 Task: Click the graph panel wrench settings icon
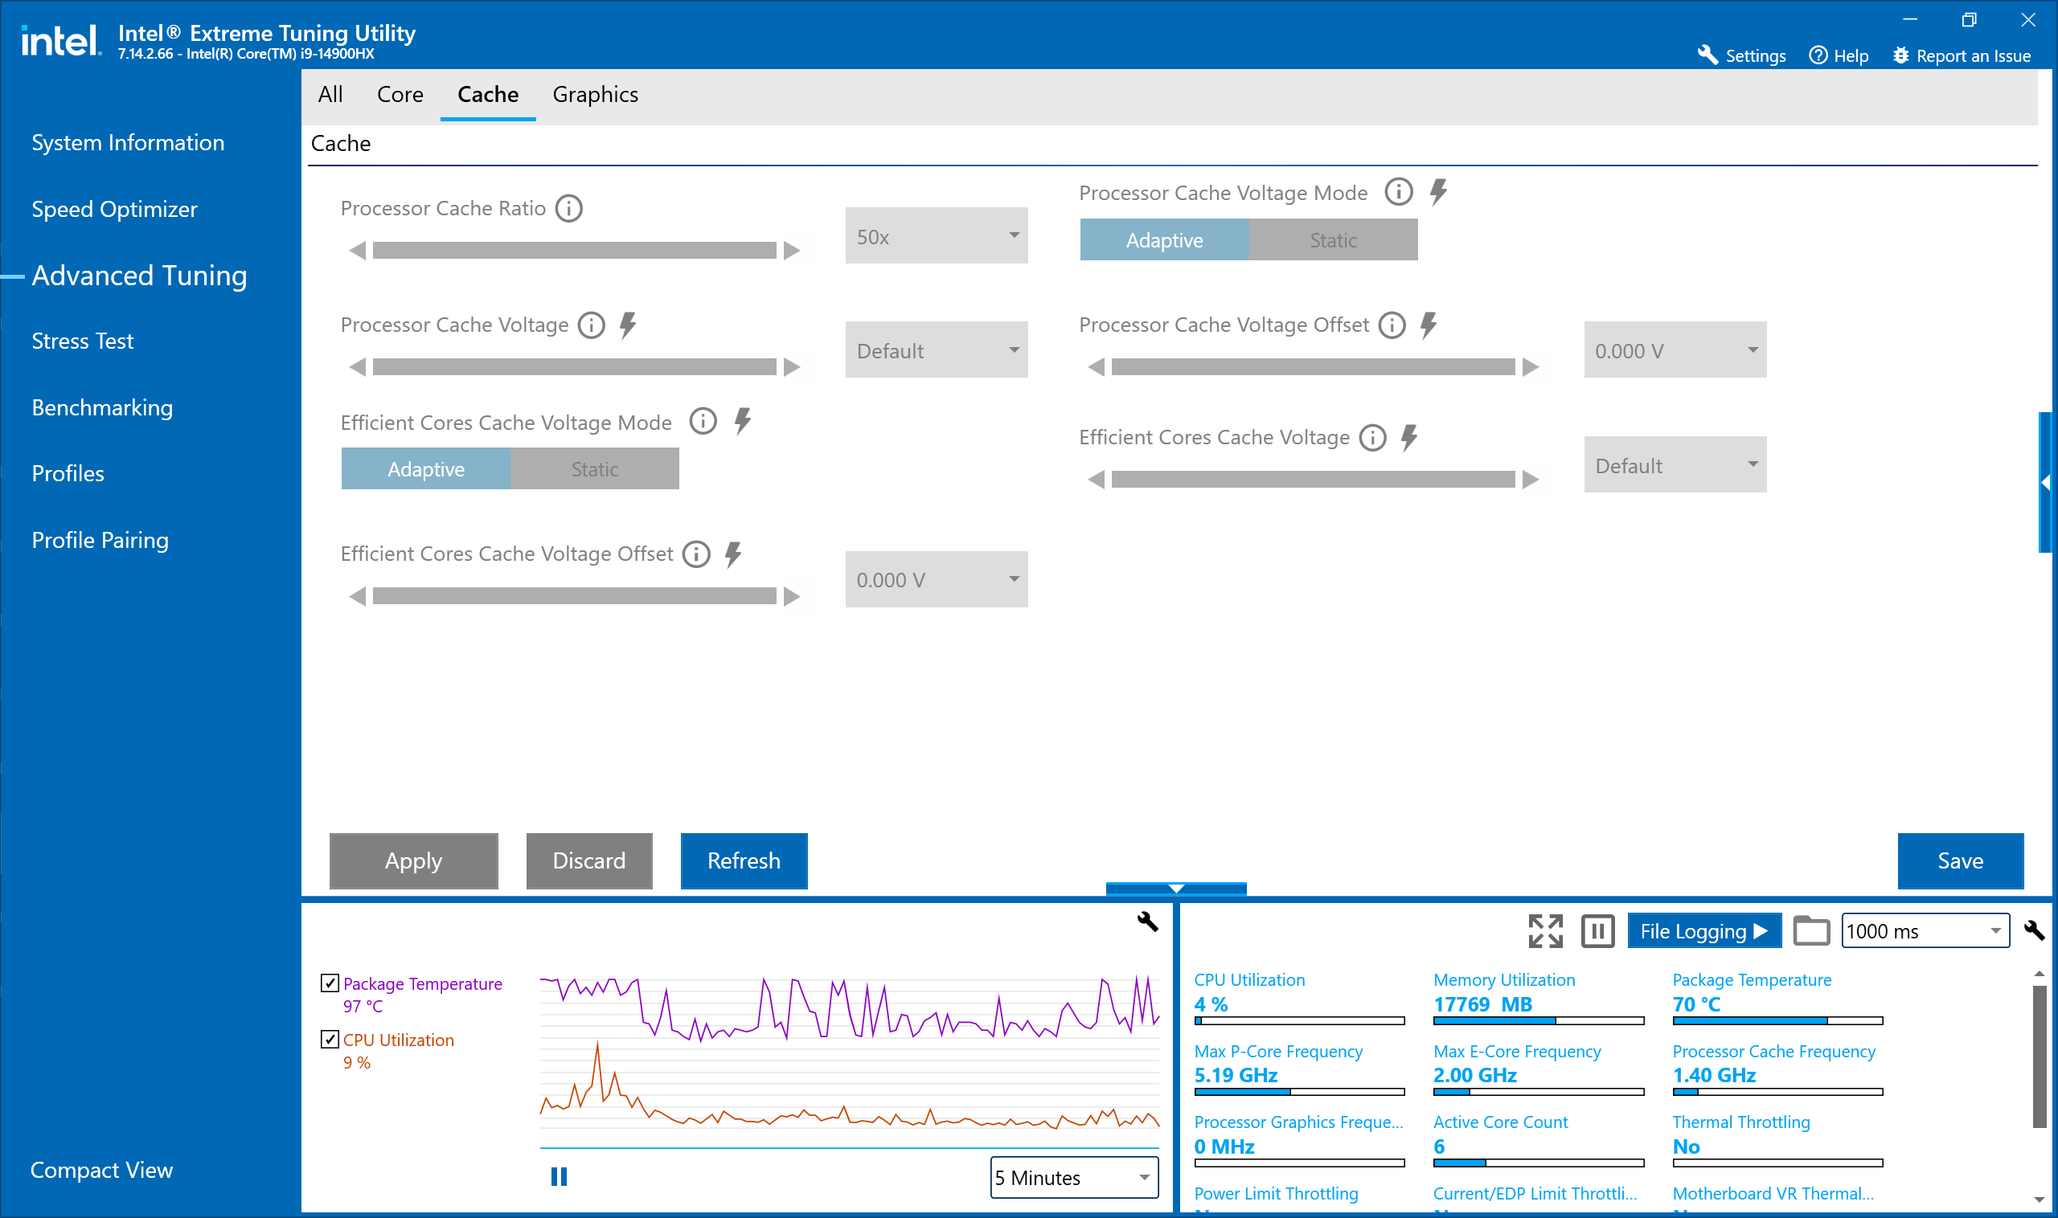click(x=1147, y=922)
